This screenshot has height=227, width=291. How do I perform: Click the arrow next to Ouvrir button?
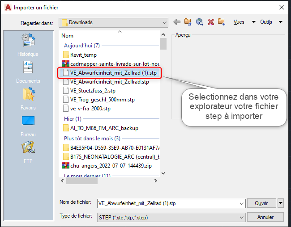pyautogui.click(x=281, y=203)
